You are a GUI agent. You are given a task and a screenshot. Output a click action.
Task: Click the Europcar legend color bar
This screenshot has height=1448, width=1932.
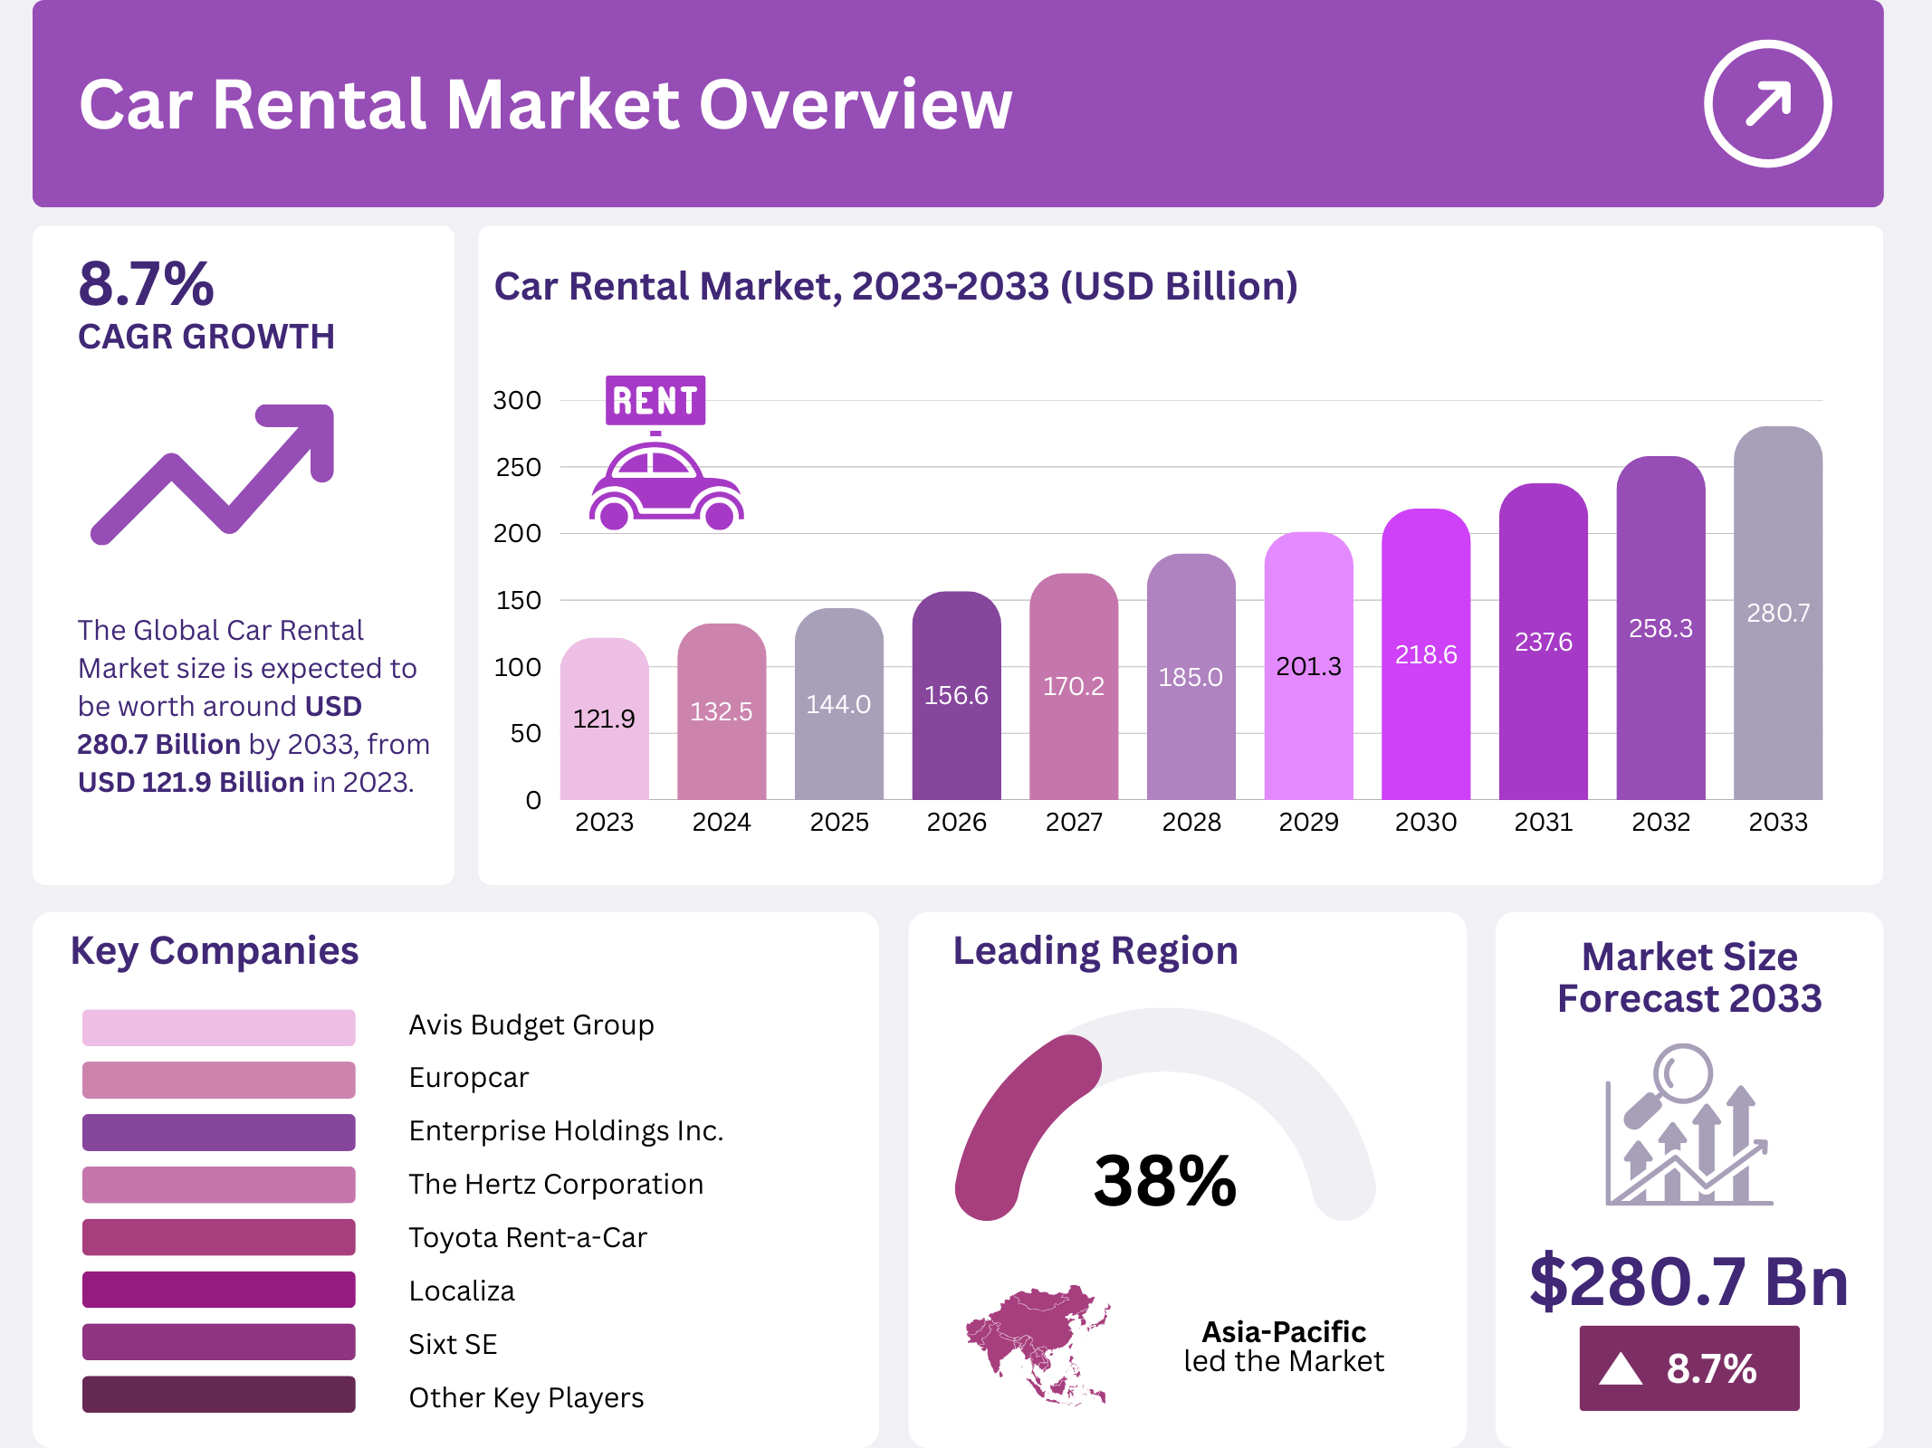point(218,1080)
